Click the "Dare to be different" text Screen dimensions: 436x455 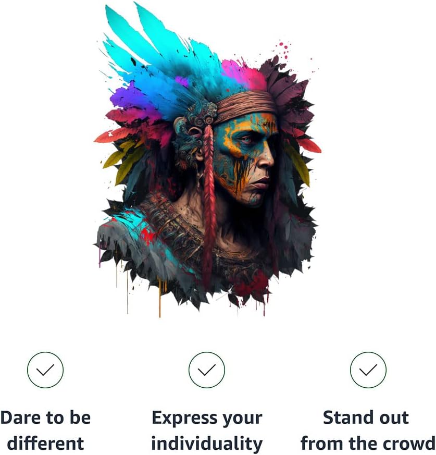pos(45,430)
